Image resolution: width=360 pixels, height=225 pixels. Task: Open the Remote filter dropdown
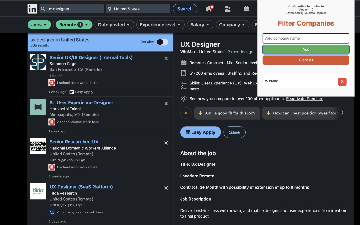coord(74,25)
